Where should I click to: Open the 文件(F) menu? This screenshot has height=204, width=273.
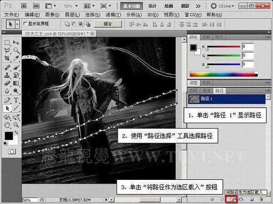click(x=12, y=15)
